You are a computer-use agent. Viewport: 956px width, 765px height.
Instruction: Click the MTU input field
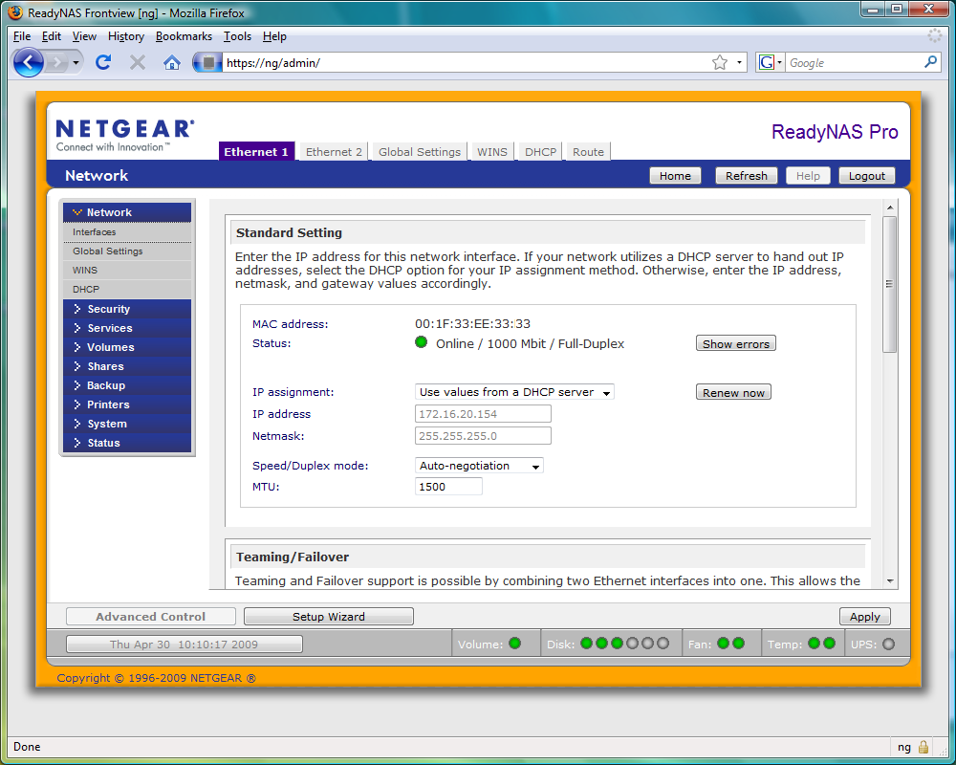pos(448,486)
